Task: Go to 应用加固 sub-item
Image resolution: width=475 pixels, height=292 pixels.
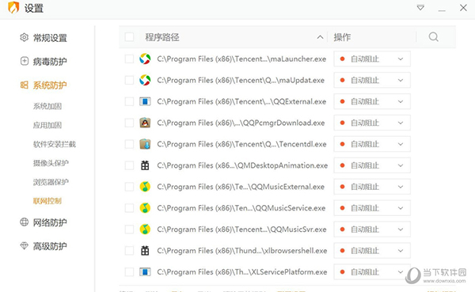Action: 47,125
